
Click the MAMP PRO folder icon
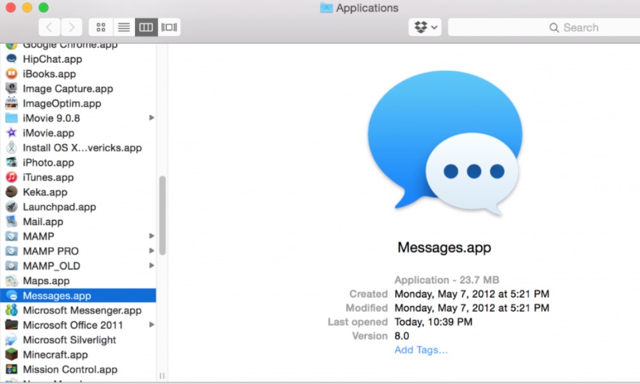tap(12, 251)
